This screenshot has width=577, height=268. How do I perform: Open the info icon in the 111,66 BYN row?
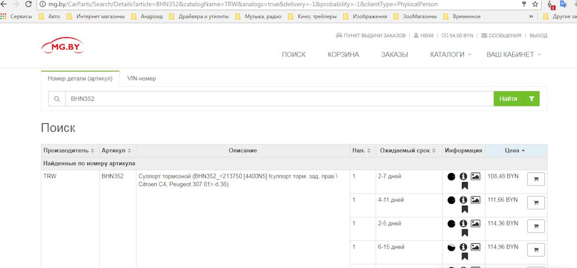[x=463, y=200]
